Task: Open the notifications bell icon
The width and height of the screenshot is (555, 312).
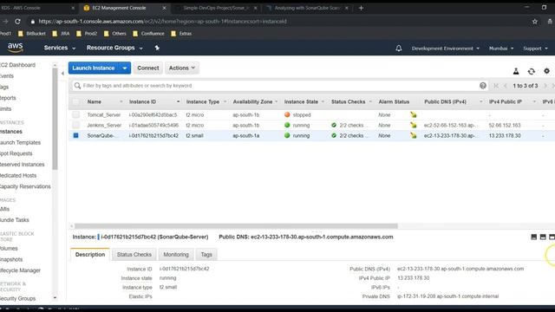Action: pos(399,49)
